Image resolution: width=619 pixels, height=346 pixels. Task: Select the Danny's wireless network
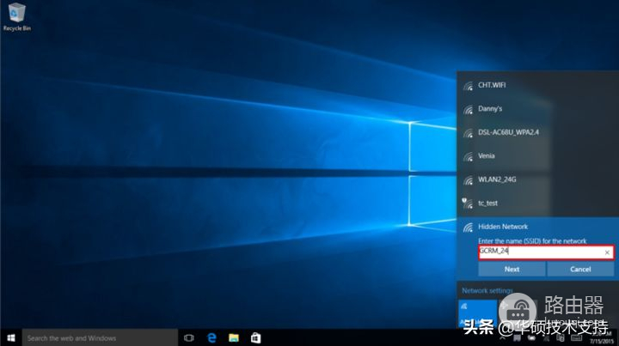[x=490, y=109]
